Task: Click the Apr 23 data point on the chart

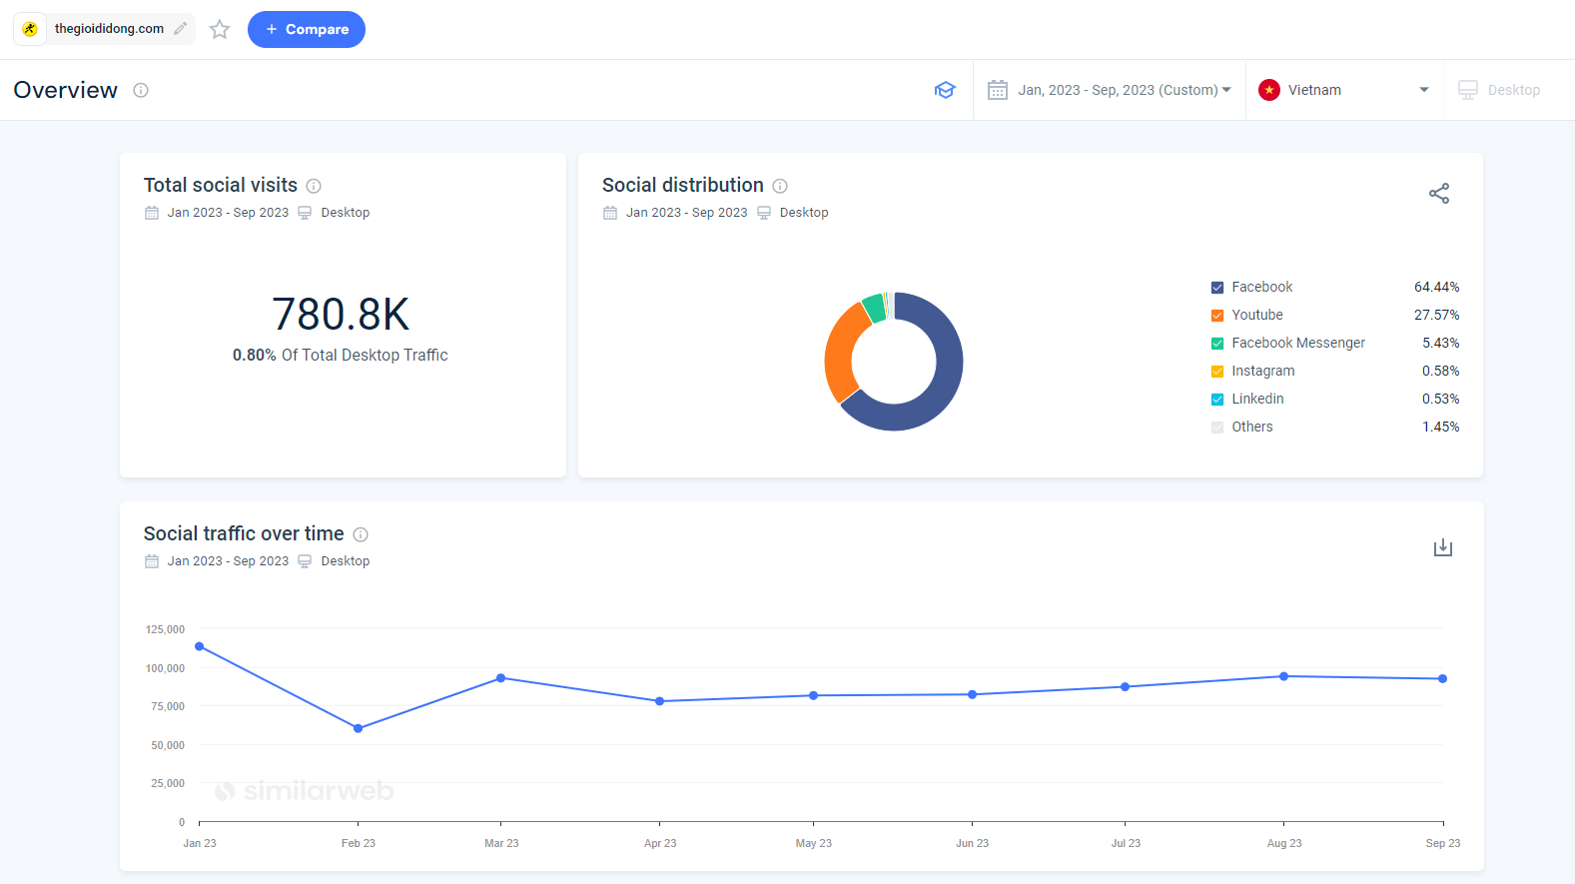Action: point(660,701)
